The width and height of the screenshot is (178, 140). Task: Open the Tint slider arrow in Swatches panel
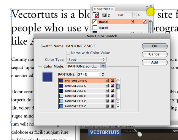coord(134,15)
